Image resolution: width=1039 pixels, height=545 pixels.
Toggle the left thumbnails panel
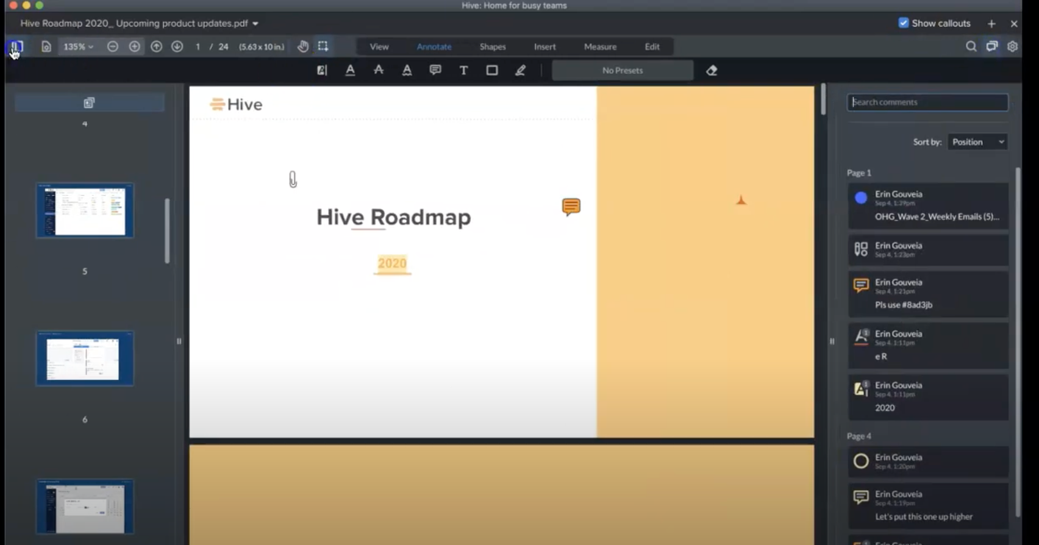16,46
